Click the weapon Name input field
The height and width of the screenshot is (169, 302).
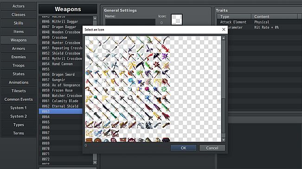[130, 22]
